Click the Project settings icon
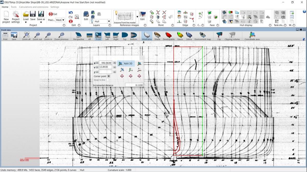The height and width of the screenshot is (172, 307). [16, 17]
